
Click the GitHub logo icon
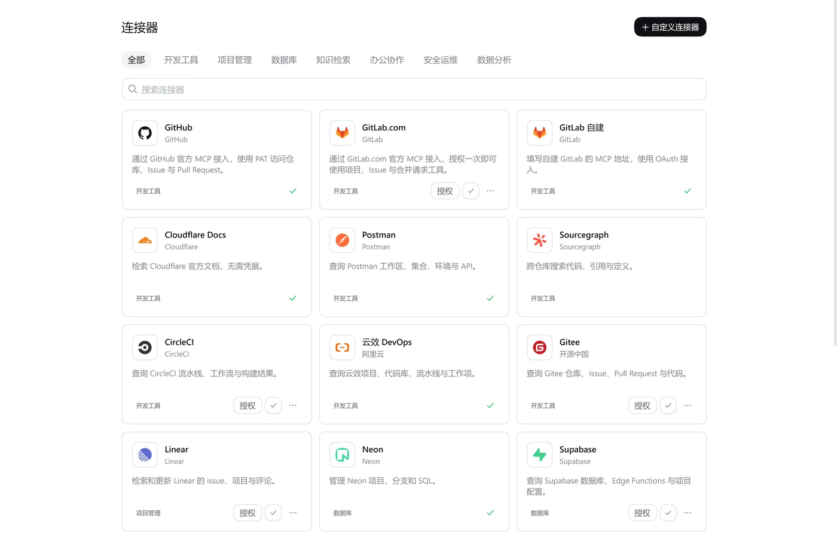(x=145, y=133)
